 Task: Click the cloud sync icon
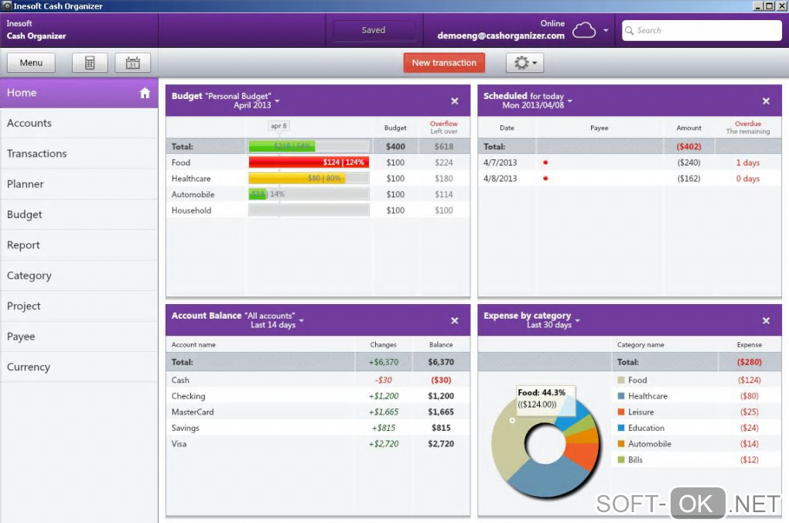tap(584, 30)
